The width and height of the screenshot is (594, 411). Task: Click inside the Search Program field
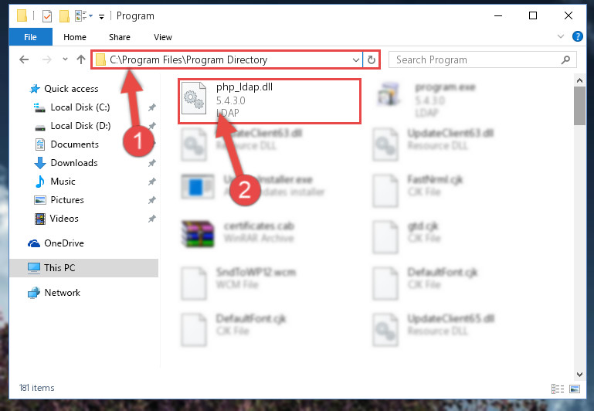(475, 59)
